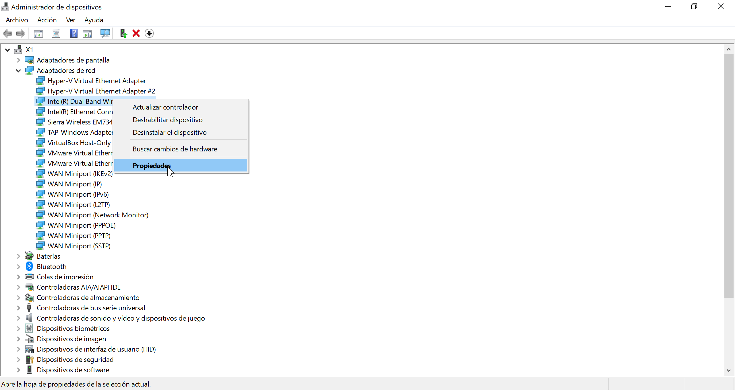
Task: Click the Scan for hardware changes monitor icon
Action: point(105,34)
